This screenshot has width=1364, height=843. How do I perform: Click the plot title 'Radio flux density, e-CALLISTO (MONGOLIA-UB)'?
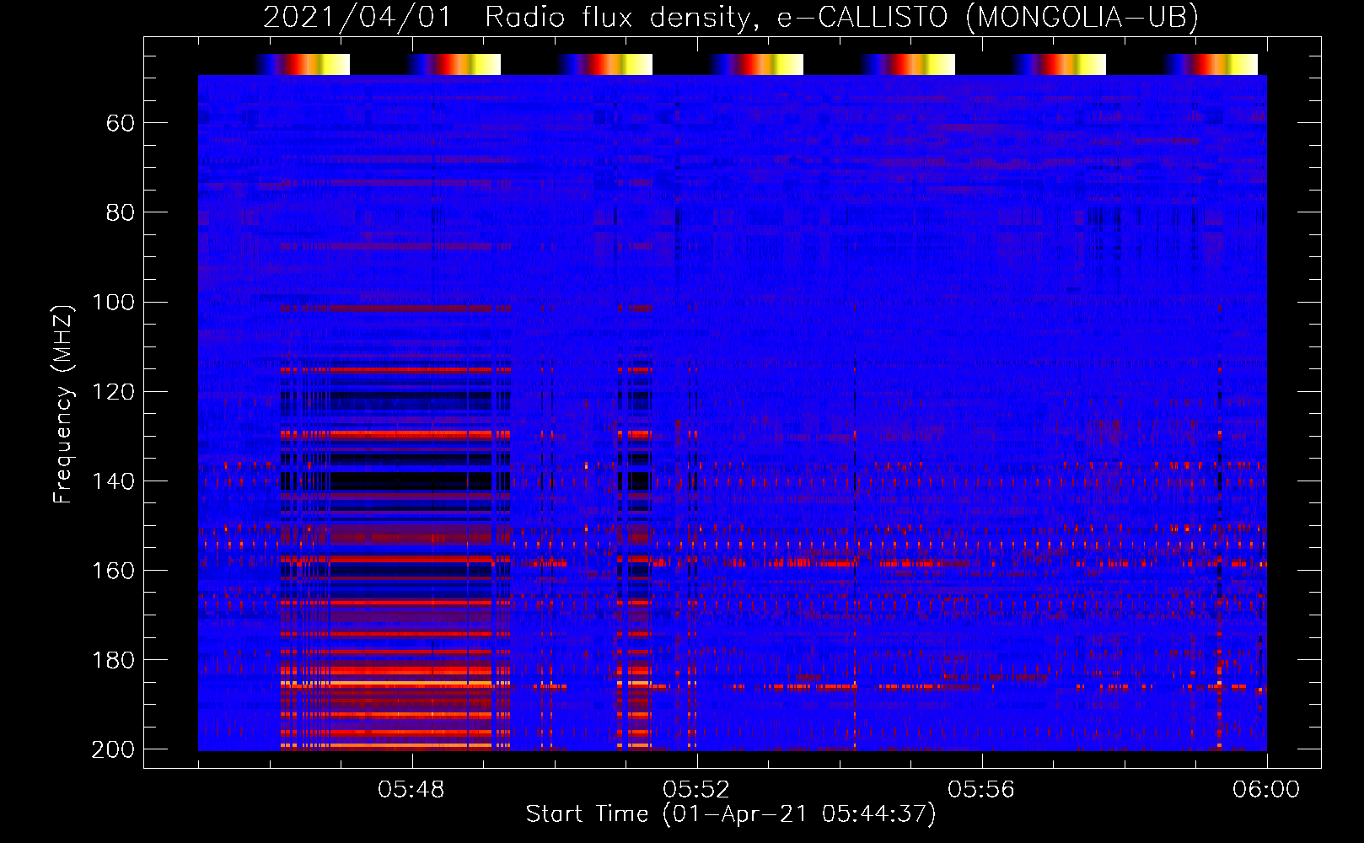point(841,18)
